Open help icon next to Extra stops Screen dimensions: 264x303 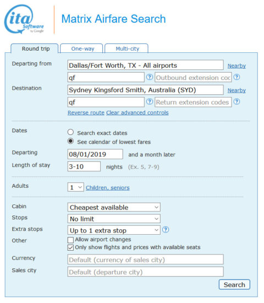[166, 230]
